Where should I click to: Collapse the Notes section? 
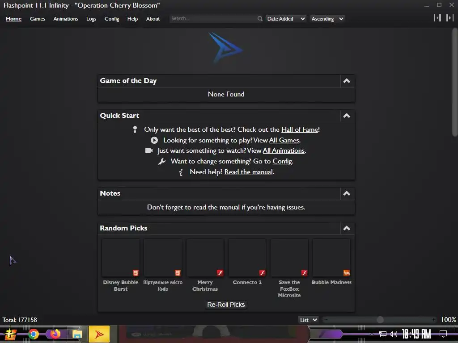(x=347, y=193)
